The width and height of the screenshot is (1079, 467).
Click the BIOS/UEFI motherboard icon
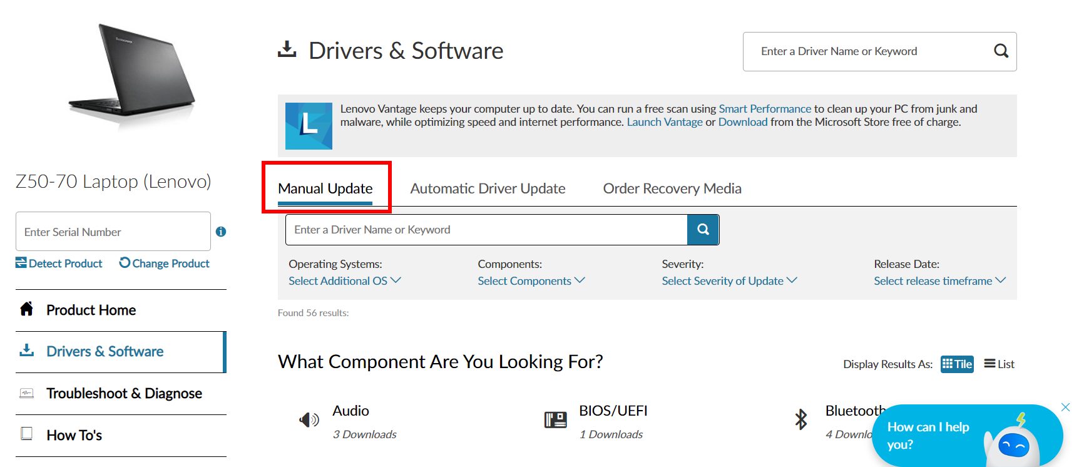[x=555, y=419]
